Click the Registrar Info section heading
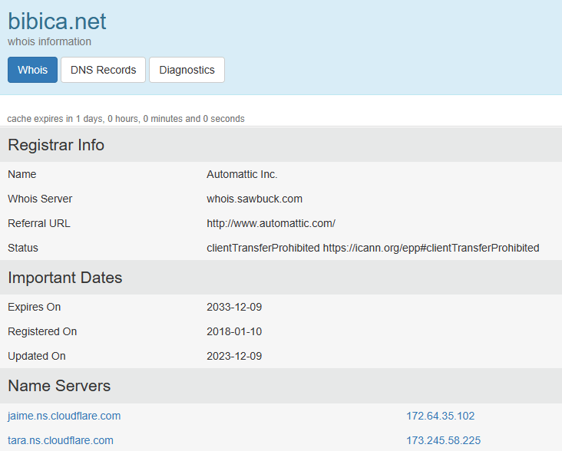 pos(56,145)
